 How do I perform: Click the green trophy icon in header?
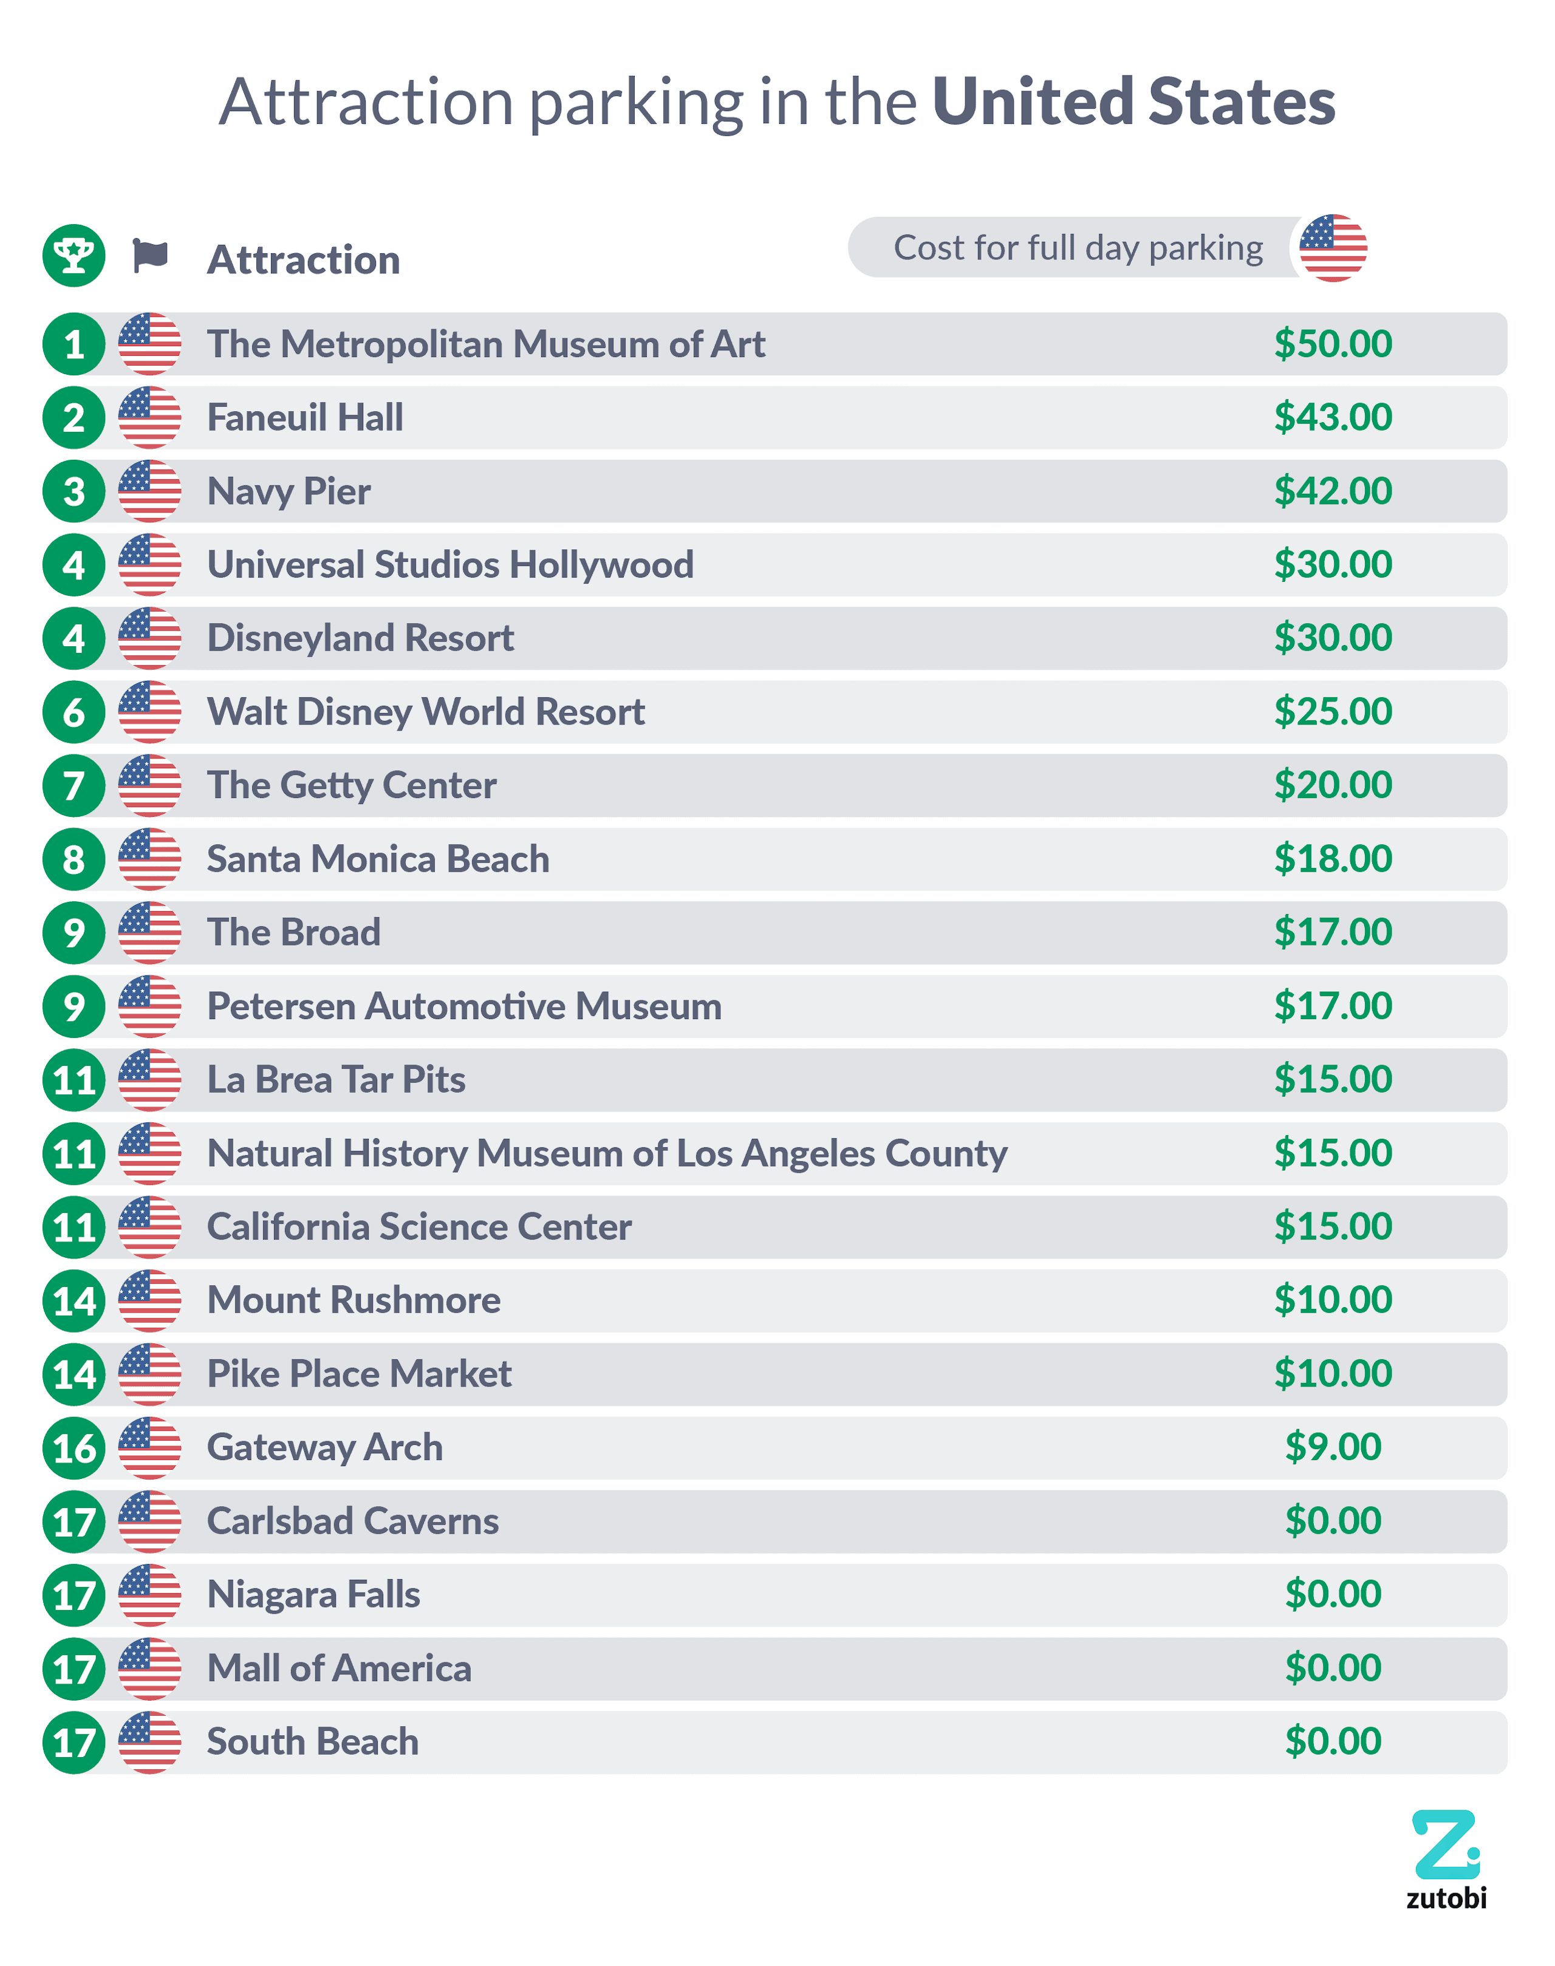click(73, 256)
